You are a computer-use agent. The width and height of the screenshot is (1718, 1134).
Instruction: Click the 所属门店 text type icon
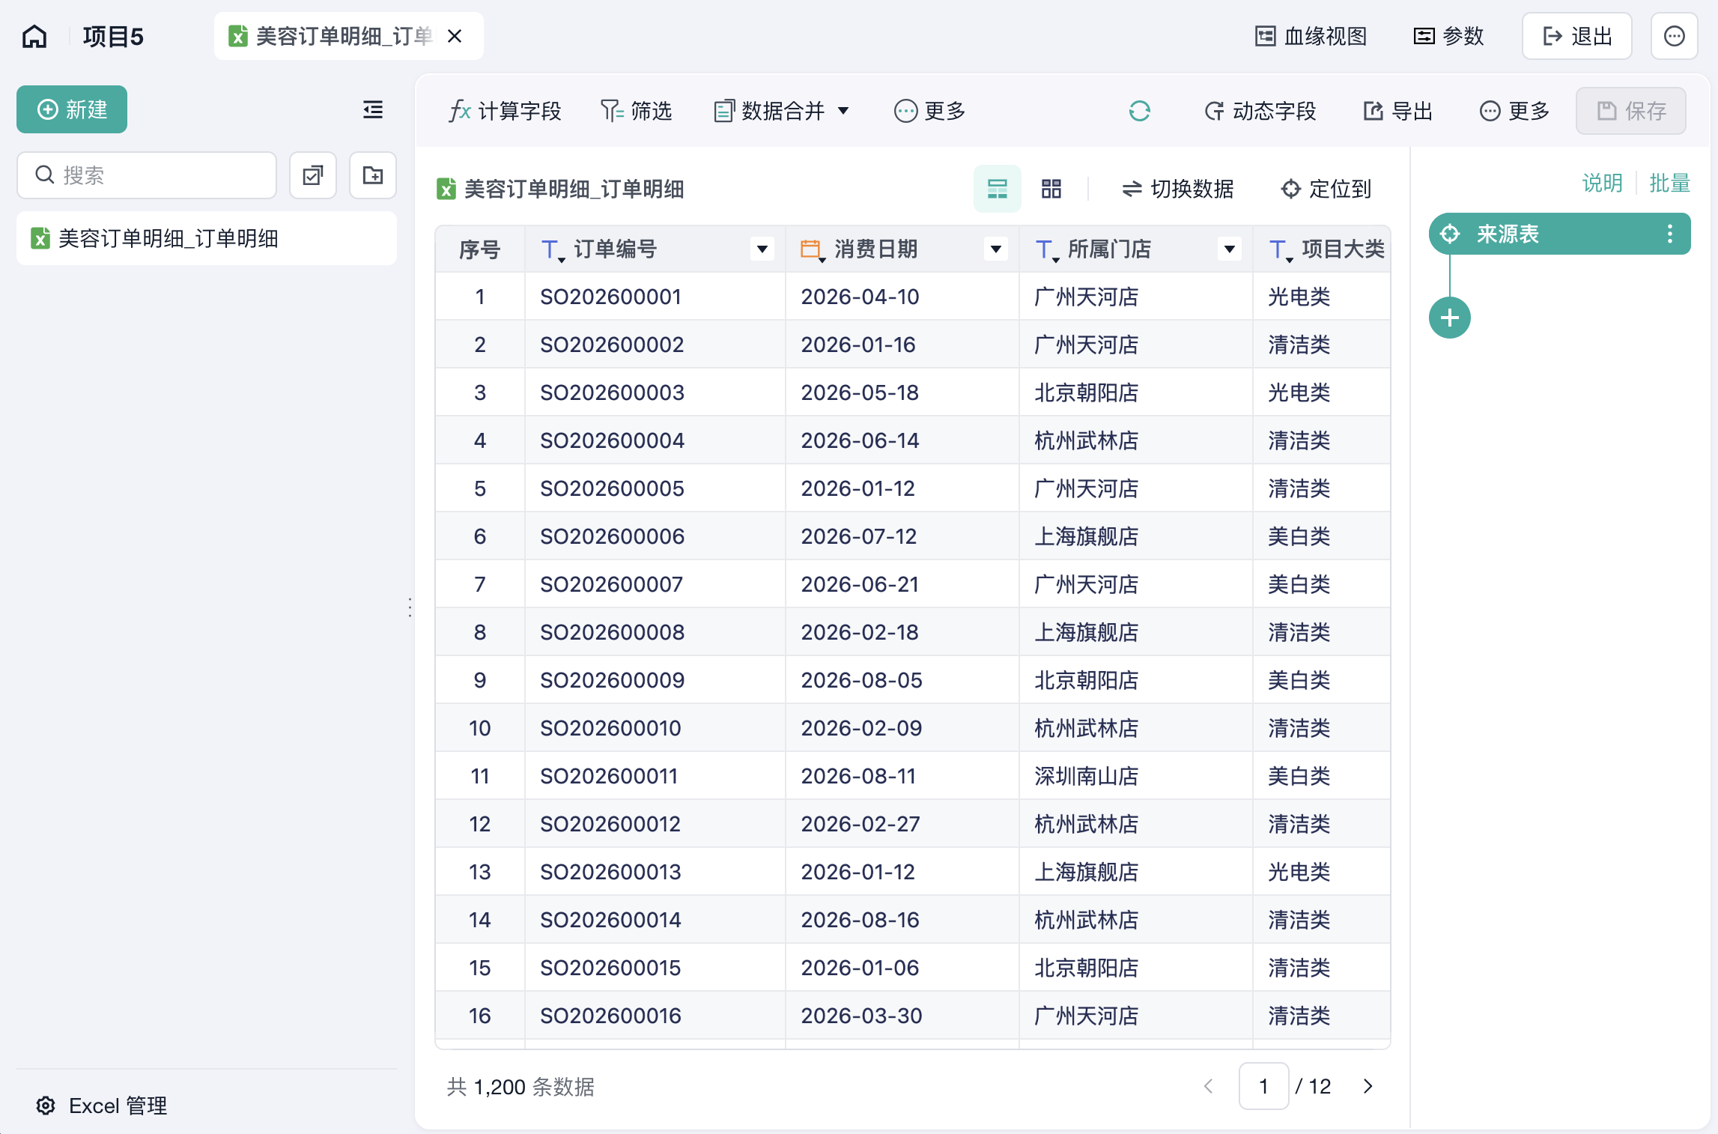click(x=1046, y=249)
